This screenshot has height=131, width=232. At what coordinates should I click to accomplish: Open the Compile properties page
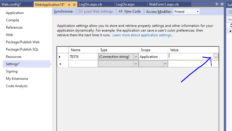[x=13, y=20]
